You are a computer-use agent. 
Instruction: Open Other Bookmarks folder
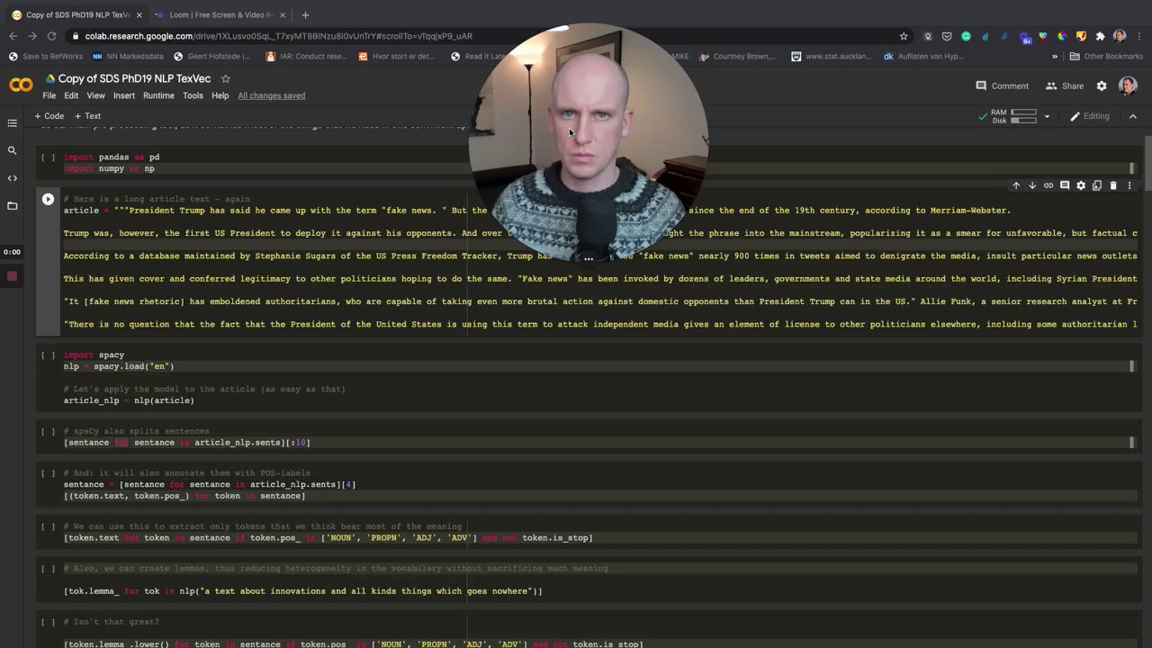pyautogui.click(x=1106, y=56)
